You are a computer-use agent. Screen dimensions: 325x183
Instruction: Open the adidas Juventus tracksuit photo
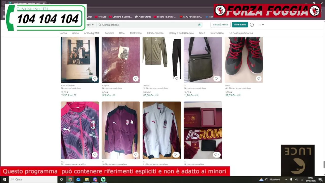162,60
